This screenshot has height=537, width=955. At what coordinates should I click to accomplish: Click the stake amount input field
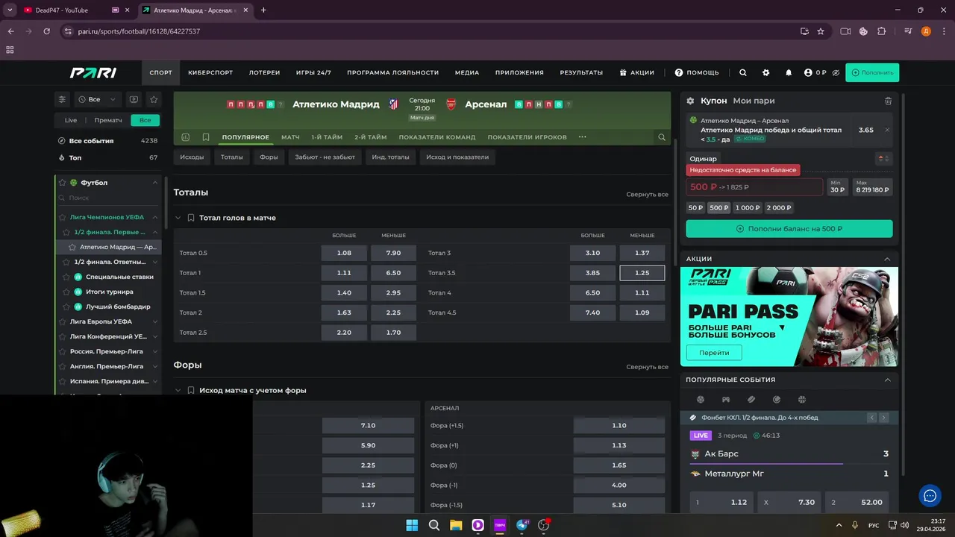point(754,187)
